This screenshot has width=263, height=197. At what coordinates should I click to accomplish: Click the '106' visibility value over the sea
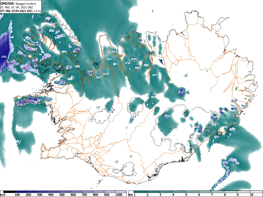point(4,57)
